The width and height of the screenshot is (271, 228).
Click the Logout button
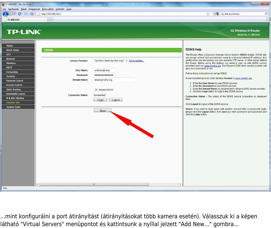point(116,100)
